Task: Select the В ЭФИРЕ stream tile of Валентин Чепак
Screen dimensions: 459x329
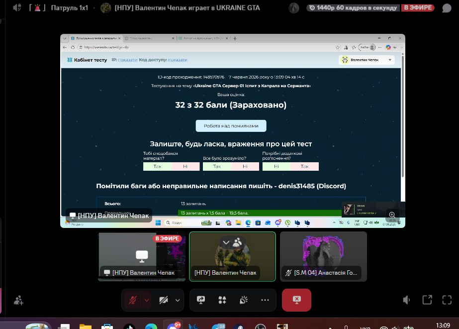Action: click(142, 257)
